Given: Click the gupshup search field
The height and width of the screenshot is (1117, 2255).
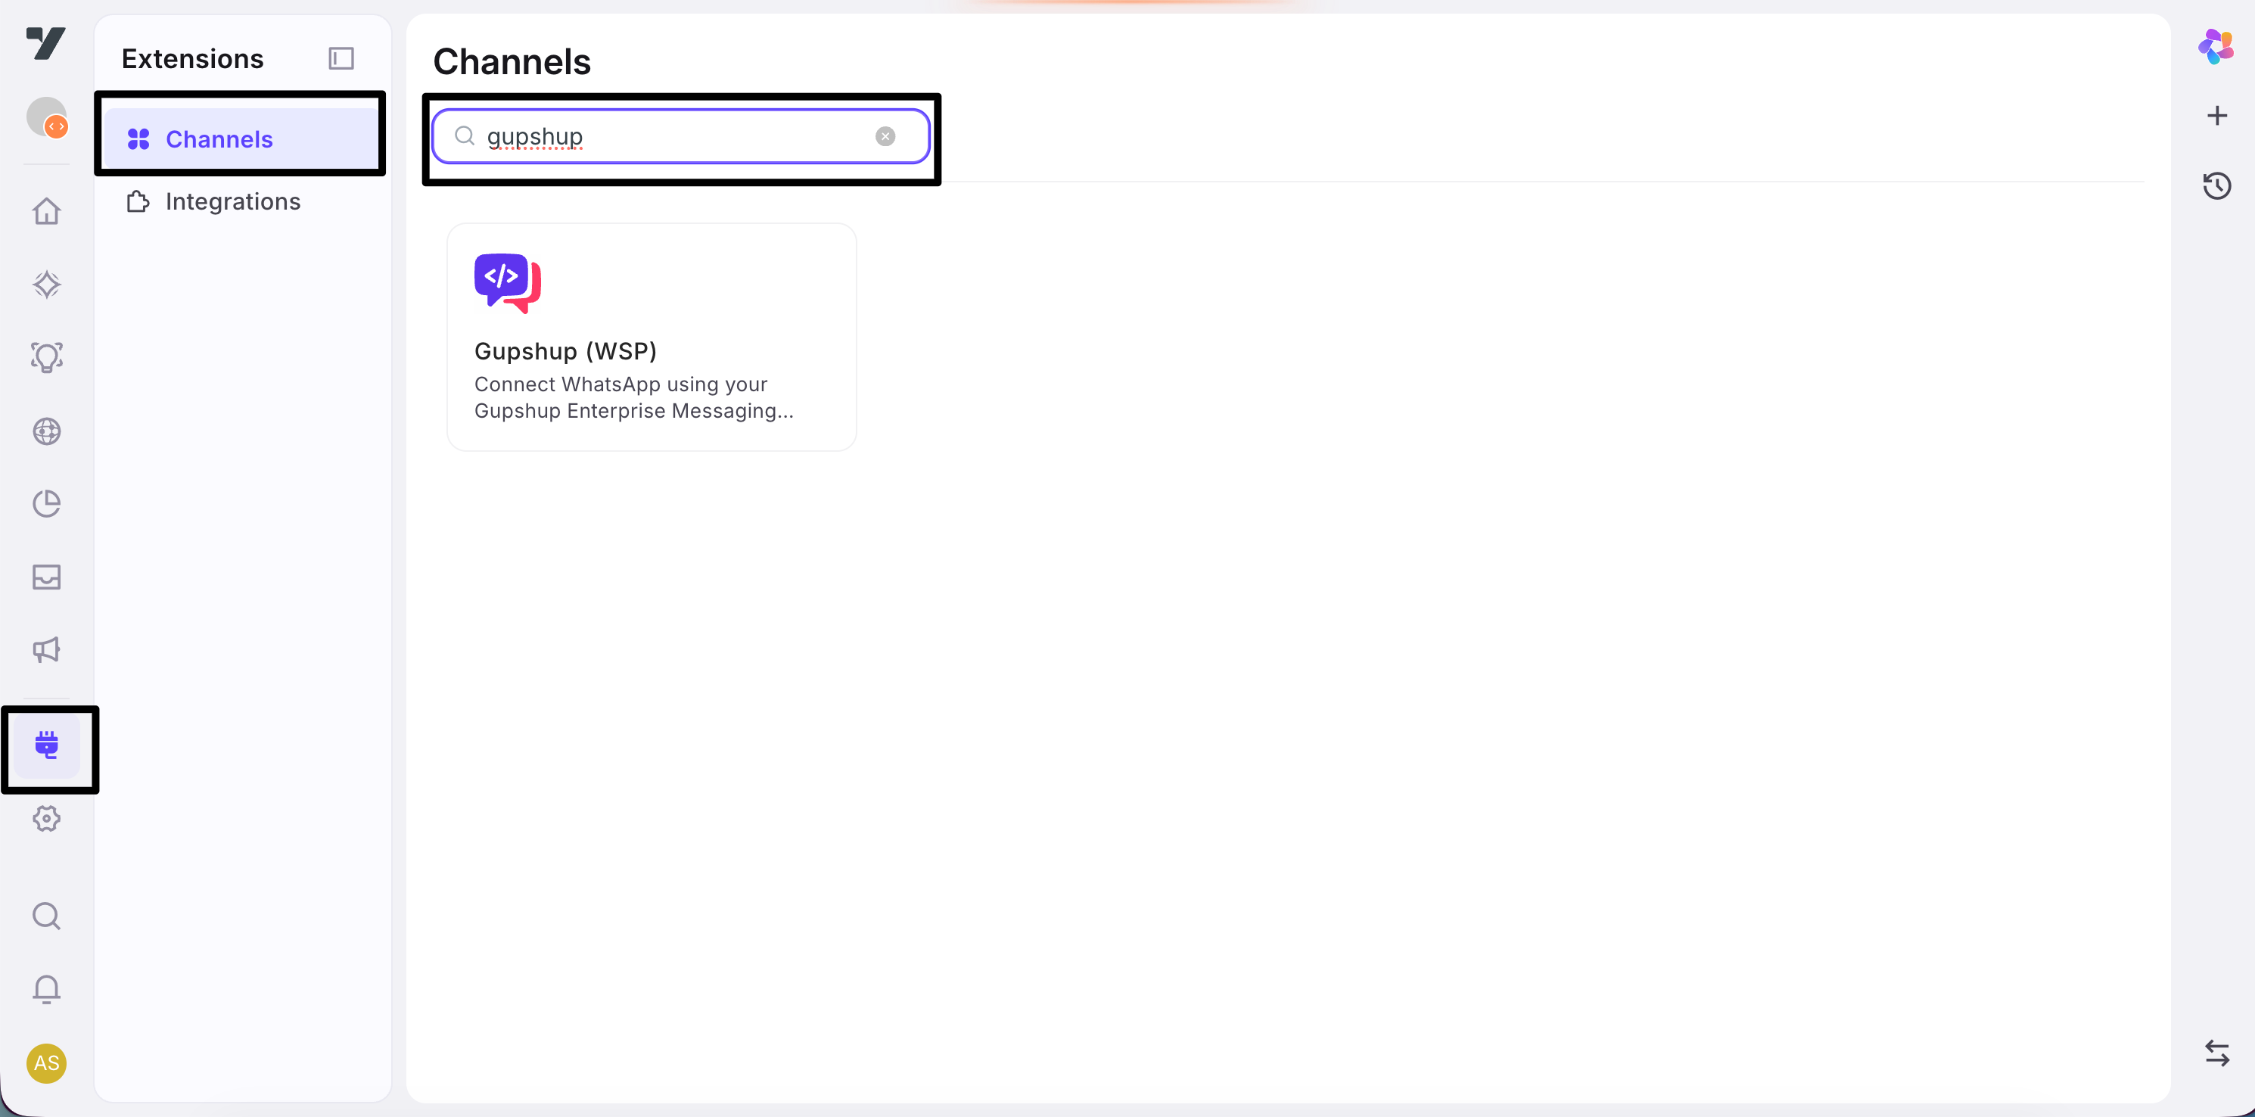Looking at the screenshot, I should click(x=681, y=136).
